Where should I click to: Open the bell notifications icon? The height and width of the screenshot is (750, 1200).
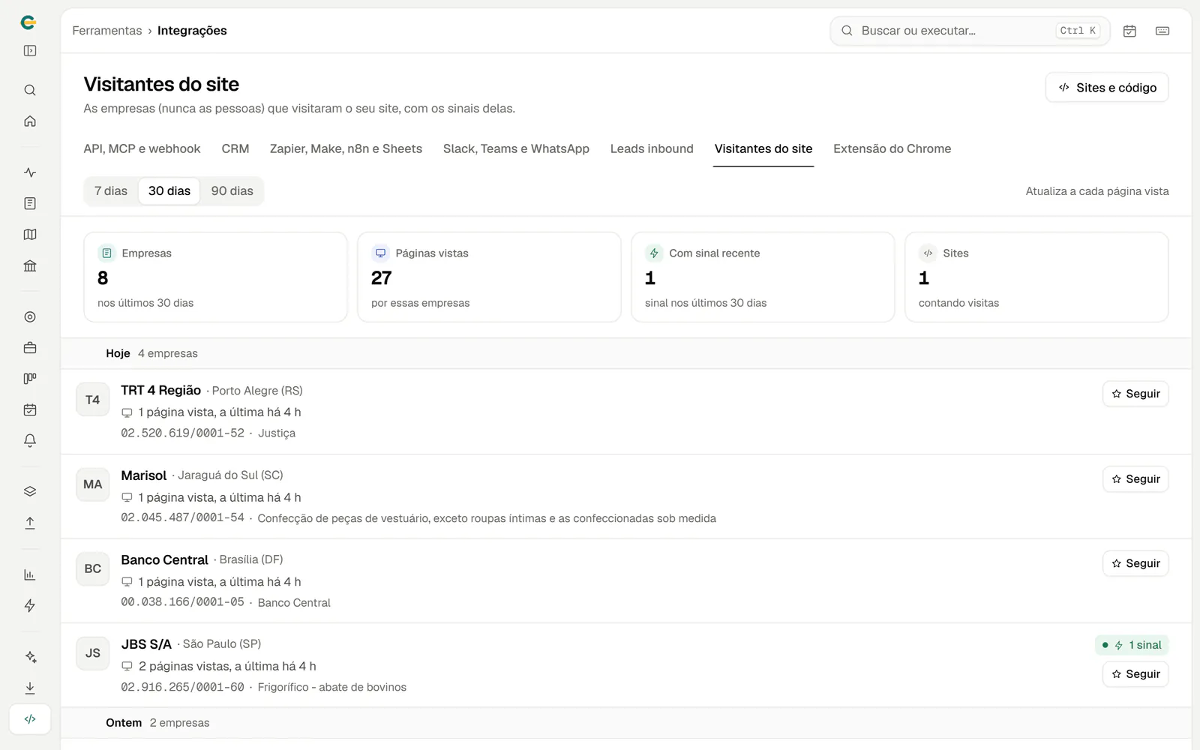30,441
